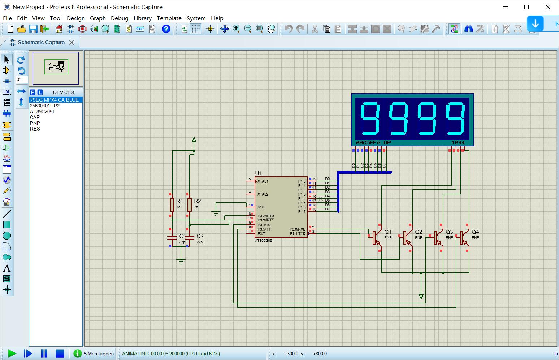Viewport: 559px width, 360px height.
Task: Select the 2D Graphics Circle tool
Action: click(7, 236)
